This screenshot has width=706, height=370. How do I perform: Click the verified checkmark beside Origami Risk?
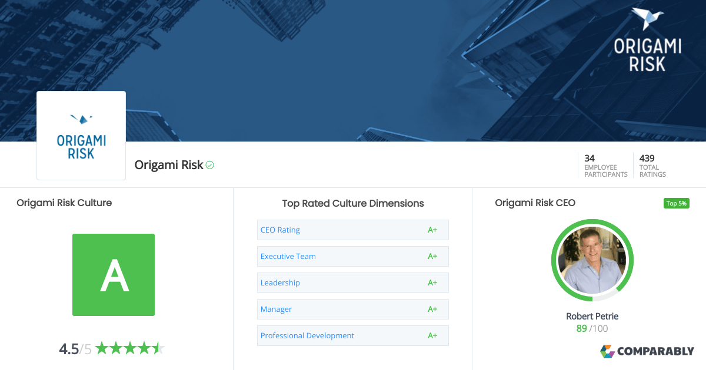coord(209,165)
